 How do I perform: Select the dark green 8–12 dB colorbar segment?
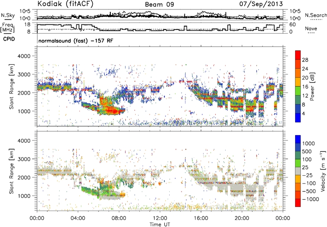298,100
